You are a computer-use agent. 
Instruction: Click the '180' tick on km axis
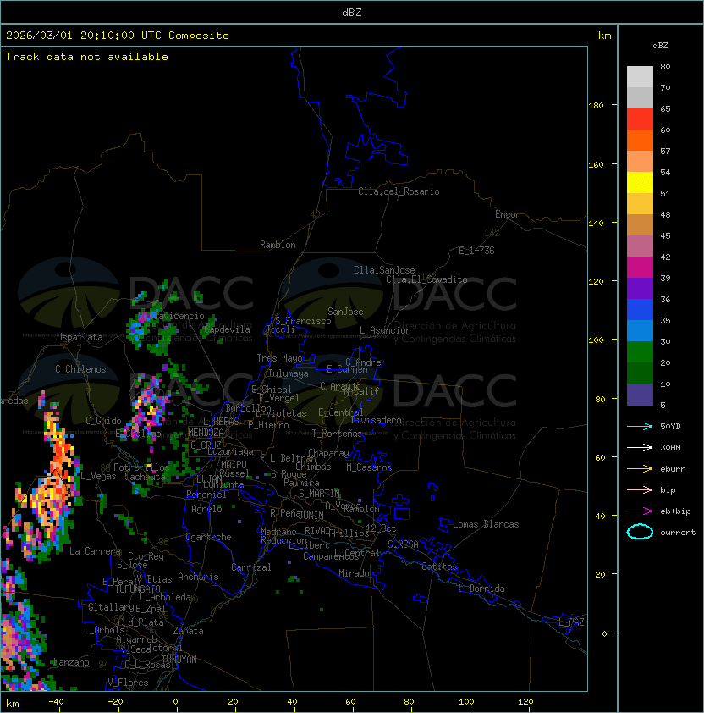point(596,106)
